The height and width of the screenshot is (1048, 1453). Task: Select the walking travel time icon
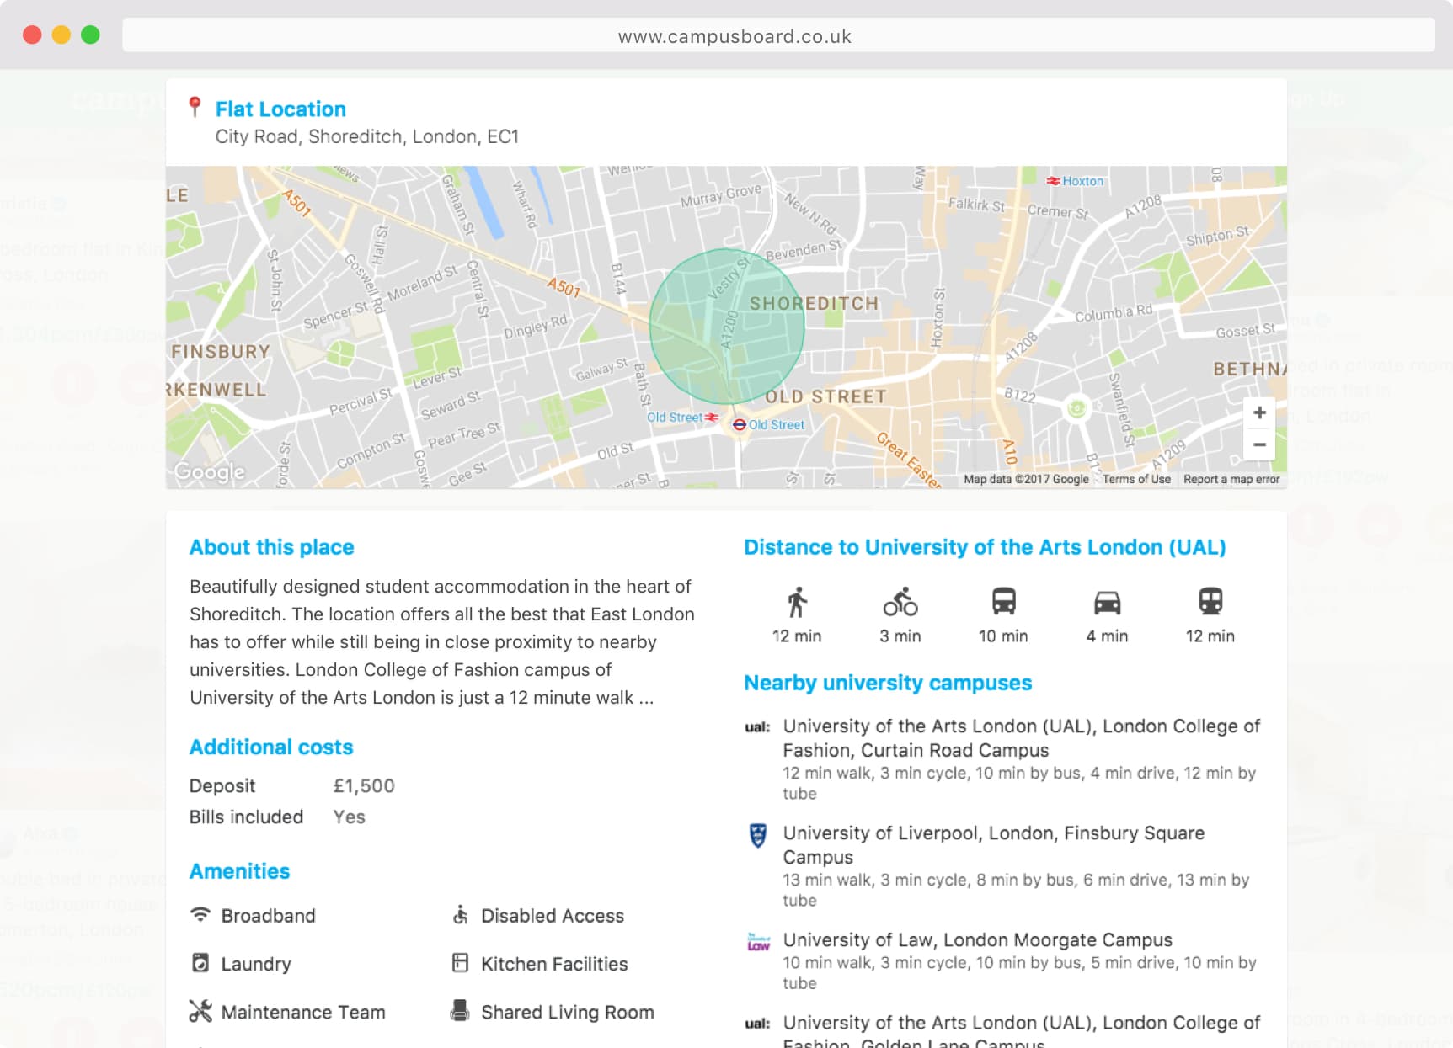[797, 602]
